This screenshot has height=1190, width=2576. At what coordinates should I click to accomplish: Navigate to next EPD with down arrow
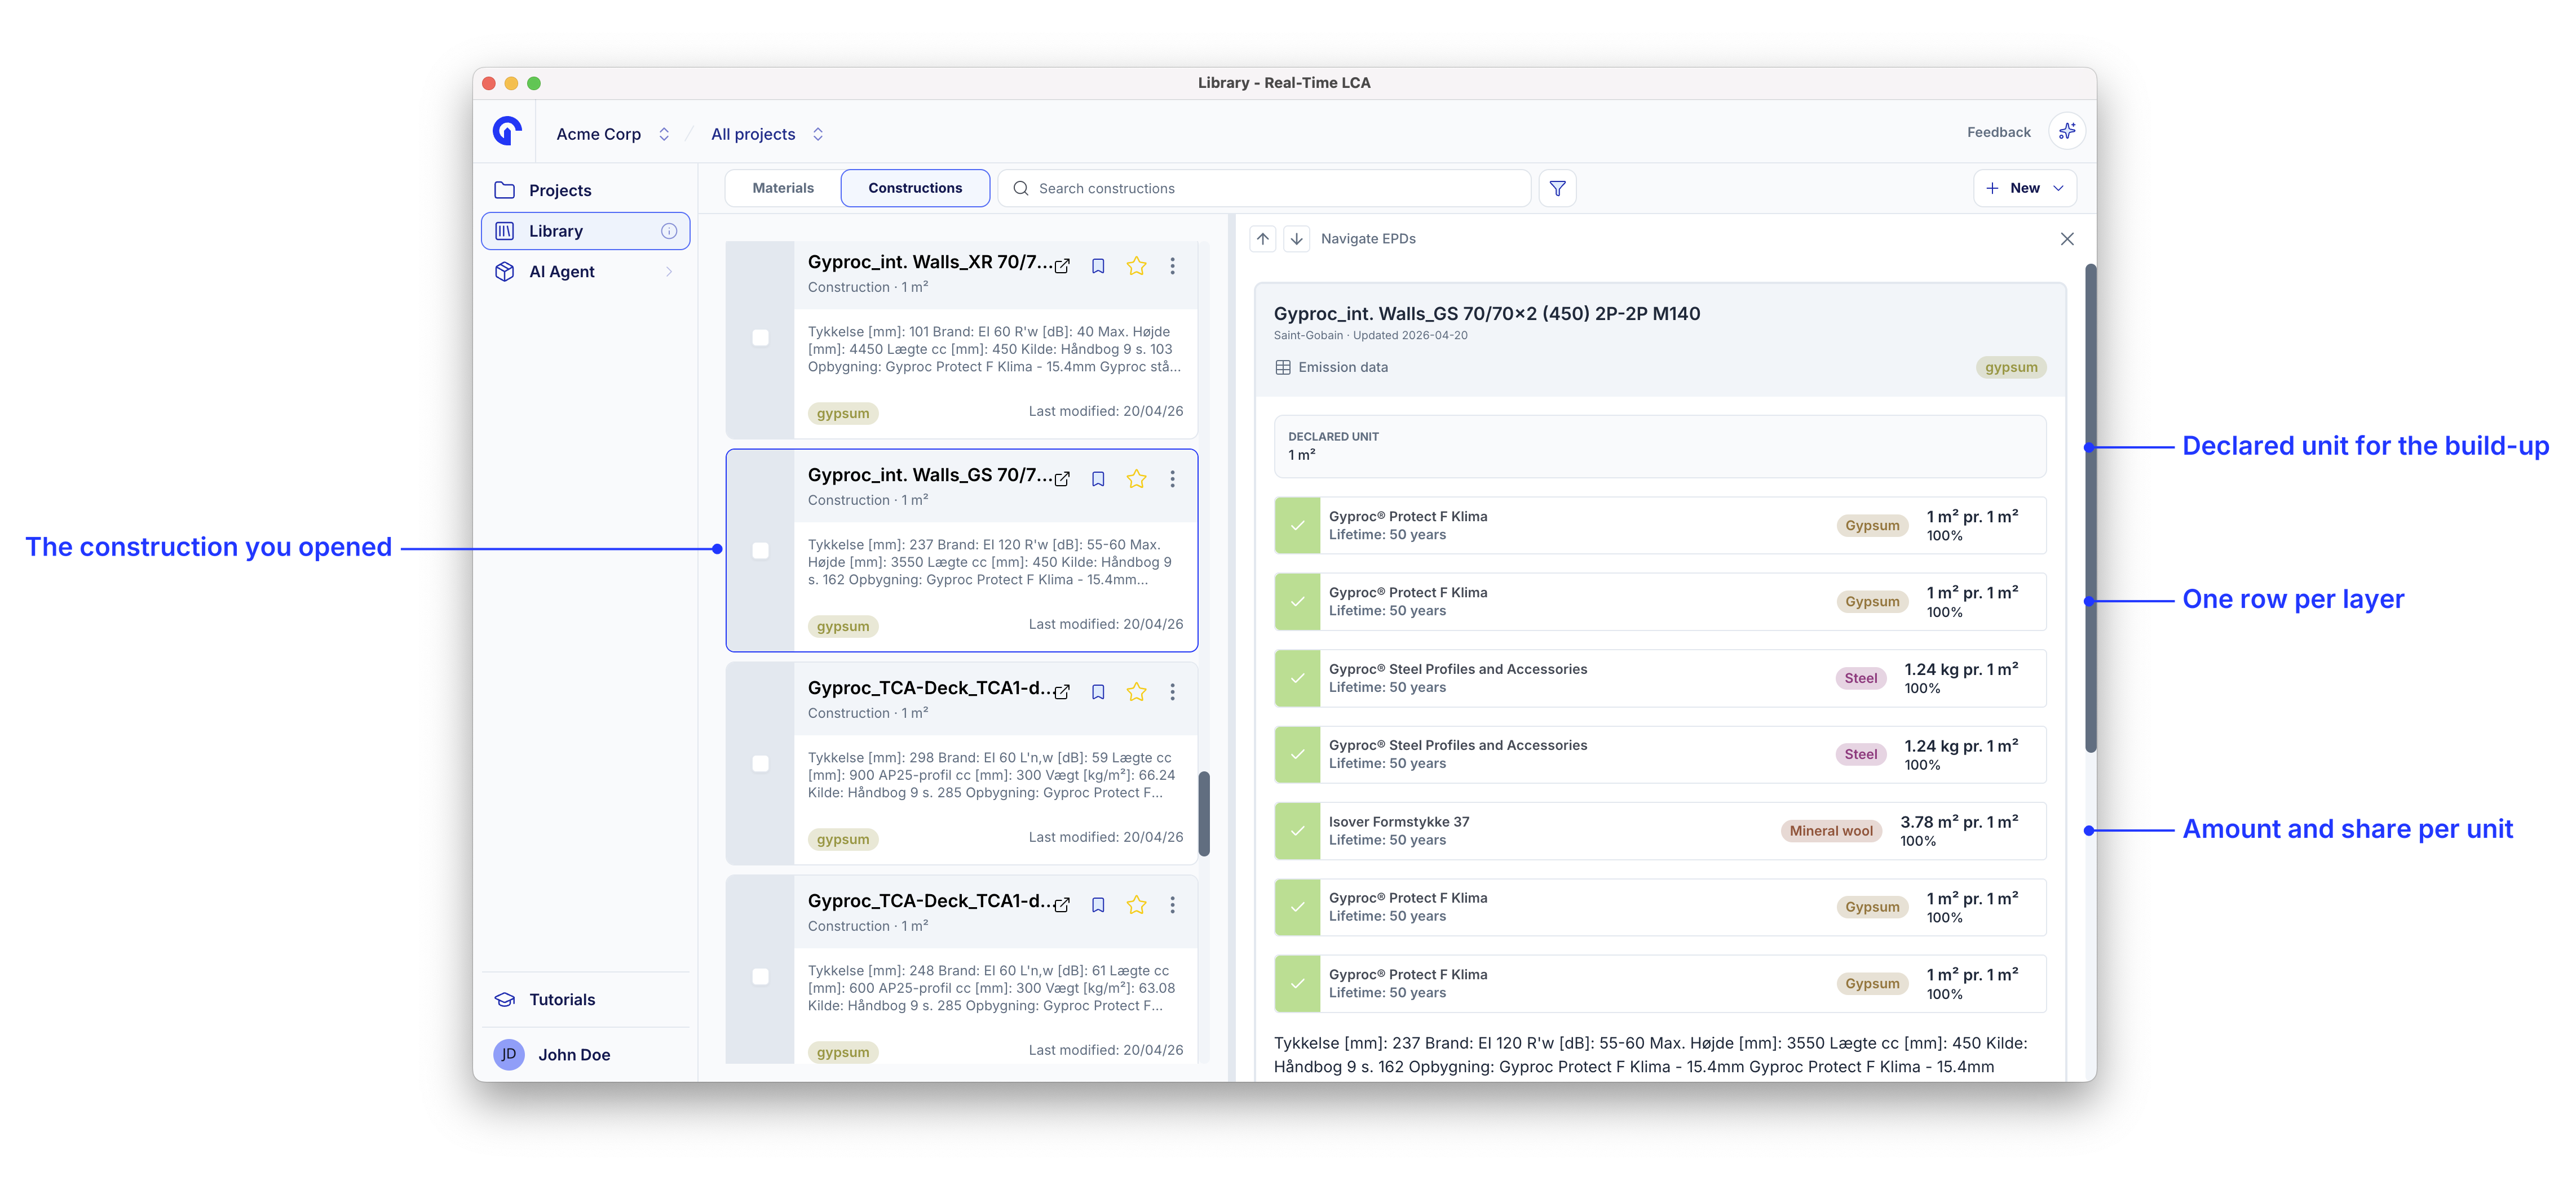coord(1296,239)
